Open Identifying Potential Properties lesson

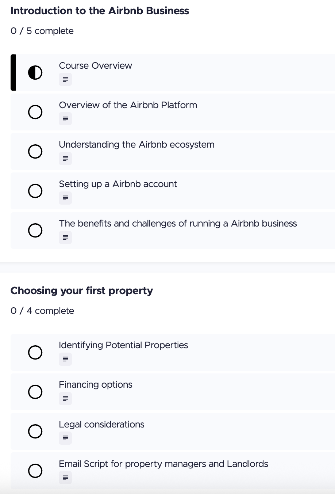click(x=123, y=345)
